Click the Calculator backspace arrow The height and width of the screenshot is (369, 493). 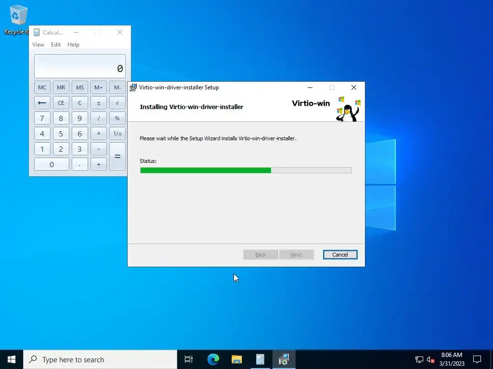[42, 103]
